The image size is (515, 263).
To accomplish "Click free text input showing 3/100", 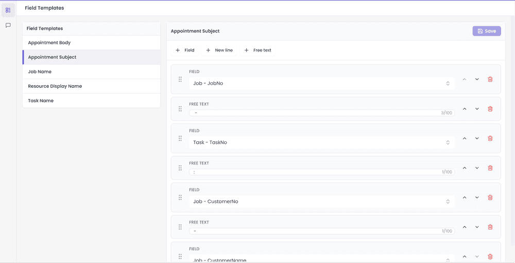I will (322, 112).
